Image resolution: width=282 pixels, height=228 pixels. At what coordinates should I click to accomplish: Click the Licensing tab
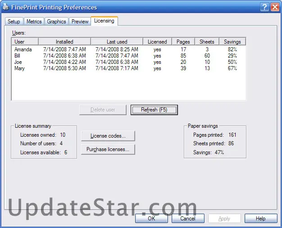point(104,21)
